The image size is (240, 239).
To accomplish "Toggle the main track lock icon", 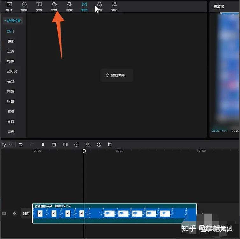I will click(x=4, y=213).
